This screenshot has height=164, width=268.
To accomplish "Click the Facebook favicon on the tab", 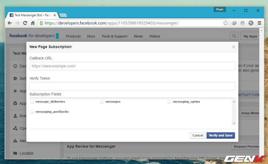I will 11,15.
